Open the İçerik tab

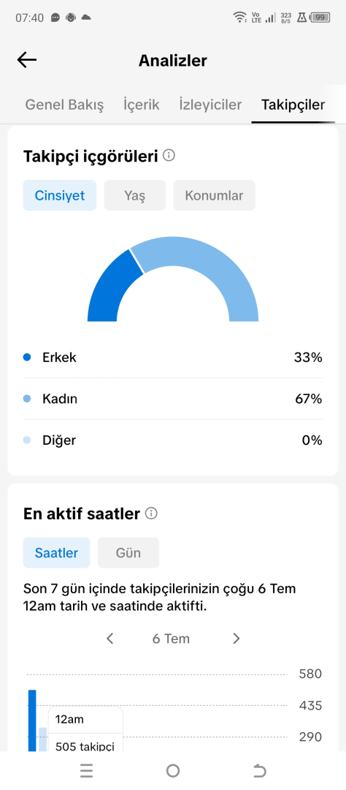(x=142, y=105)
